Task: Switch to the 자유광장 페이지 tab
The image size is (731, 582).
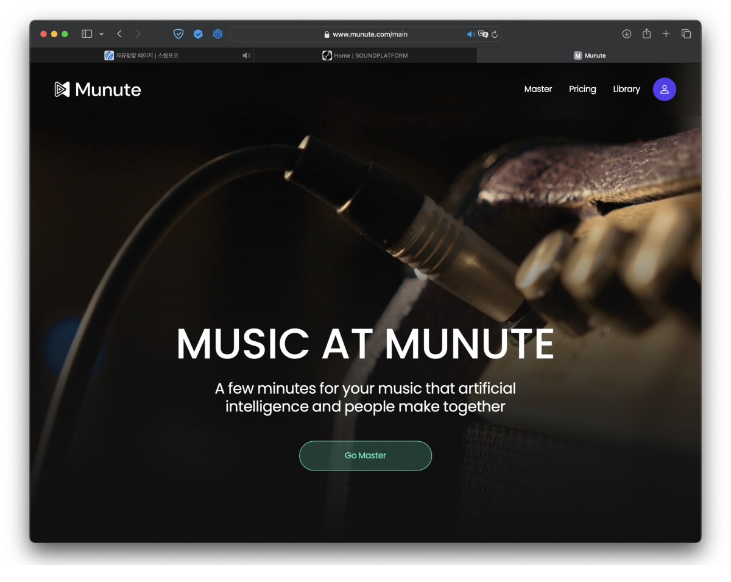Action: pos(141,55)
